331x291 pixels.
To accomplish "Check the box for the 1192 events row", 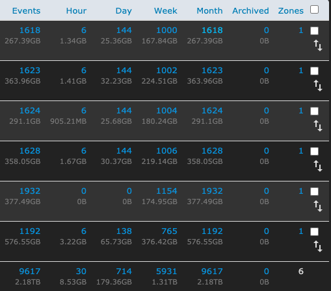I will pyautogui.click(x=314, y=231).
